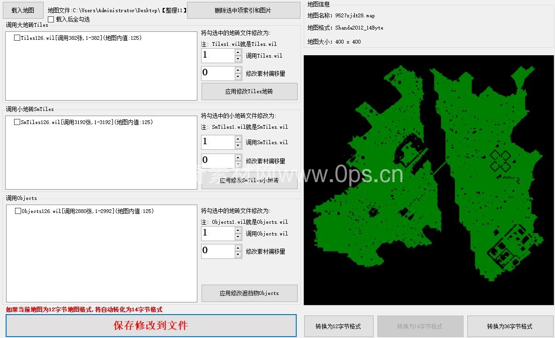Click 转换为36字节格式 button
Viewport: 555px width, 338px height.
pyautogui.click(x=510, y=326)
